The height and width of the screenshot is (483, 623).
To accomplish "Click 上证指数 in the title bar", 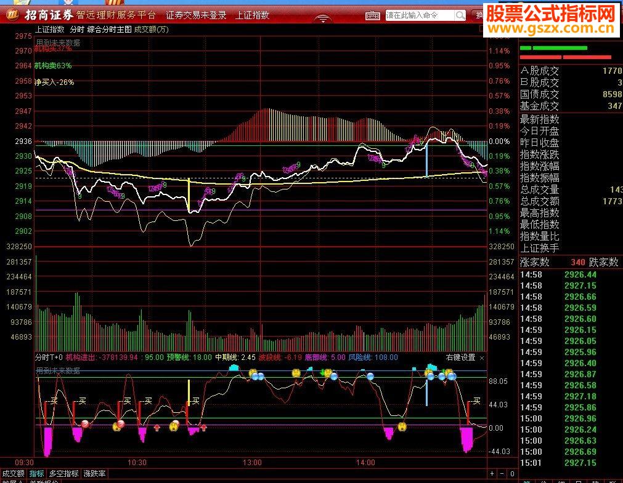I will (252, 15).
